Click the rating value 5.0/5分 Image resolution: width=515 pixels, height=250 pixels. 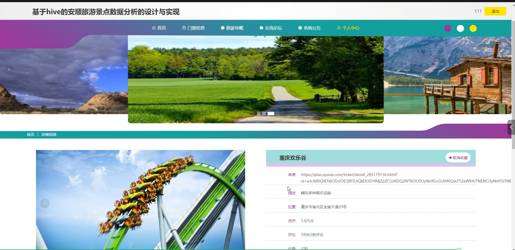[307, 221]
